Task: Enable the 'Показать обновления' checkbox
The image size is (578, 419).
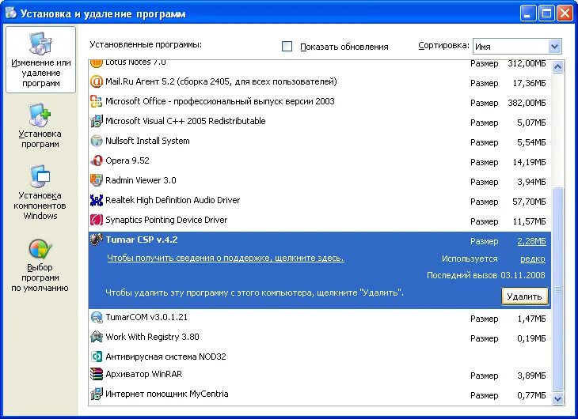Action: tap(287, 47)
